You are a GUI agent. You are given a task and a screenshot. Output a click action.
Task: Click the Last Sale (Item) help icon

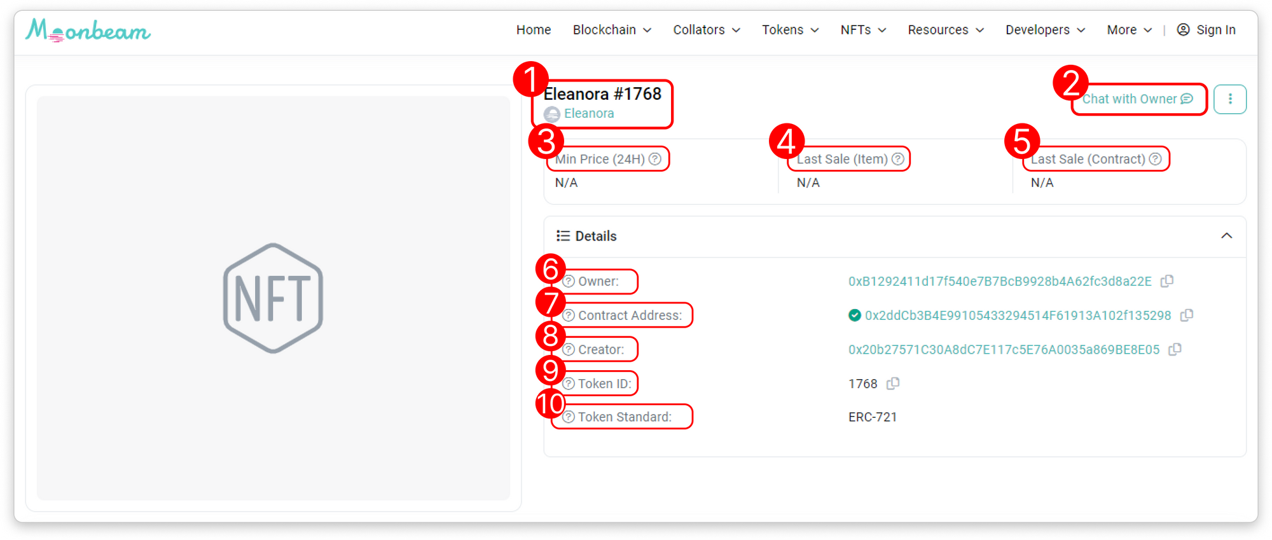pos(898,159)
